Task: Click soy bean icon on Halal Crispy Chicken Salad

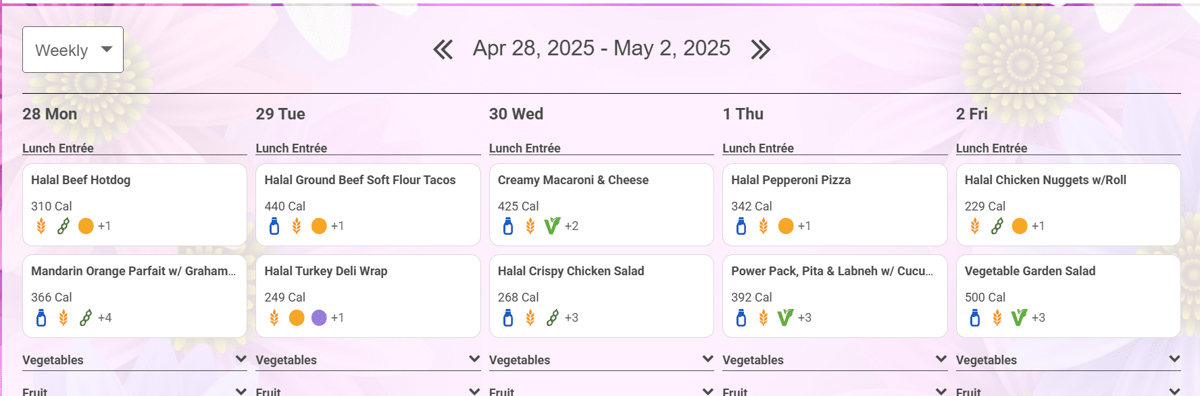Action: click(553, 317)
